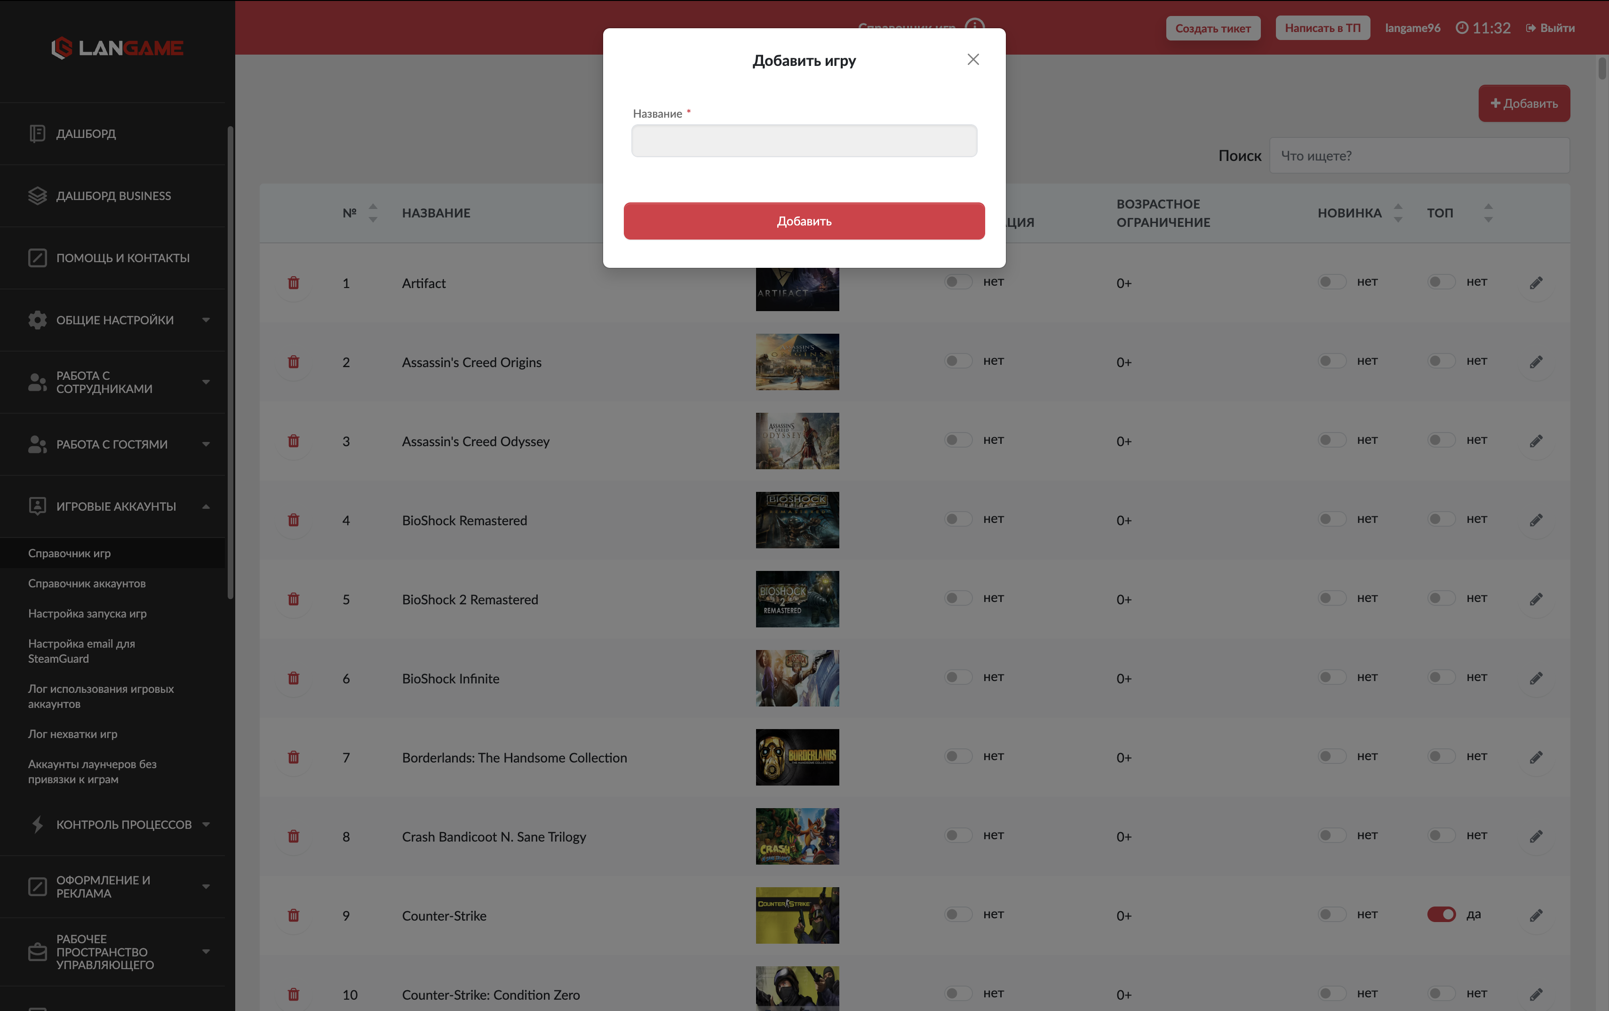Delete the Artifact game row
This screenshot has height=1011, width=1609.
click(293, 283)
